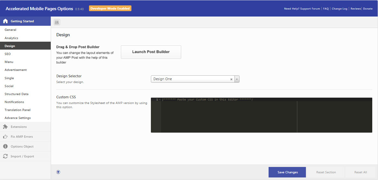
Task: Fold code at line 1 arrow
Action: [x=159, y=100]
